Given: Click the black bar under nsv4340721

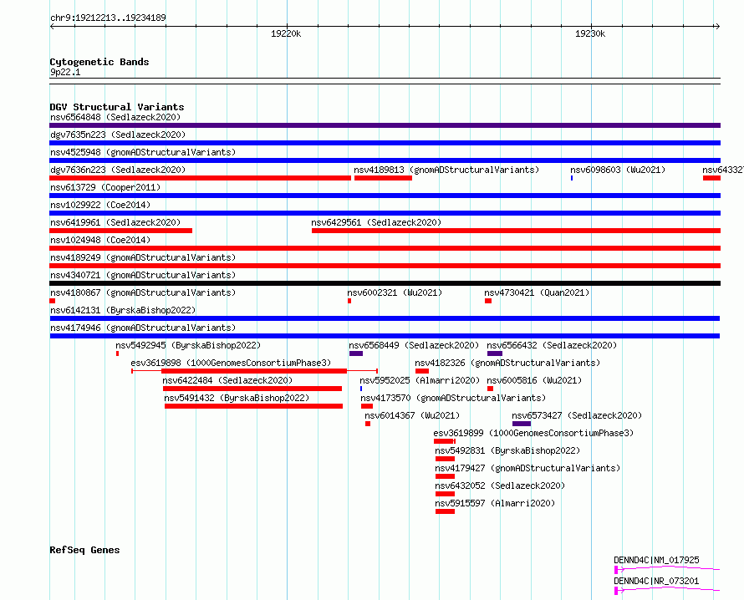Looking at the screenshot, I should [385, 283].
